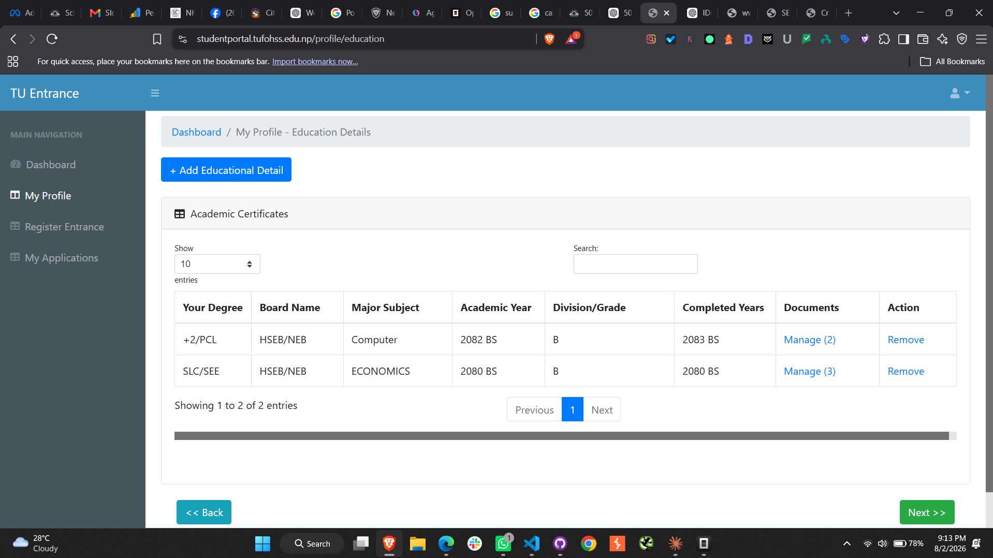The image size is (993, 558).
Task: Sort by the Your Degree column header
Action: pos(213,307)
